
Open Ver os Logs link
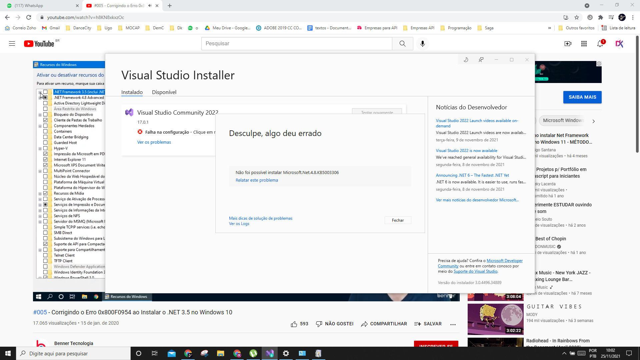(239, 224)
